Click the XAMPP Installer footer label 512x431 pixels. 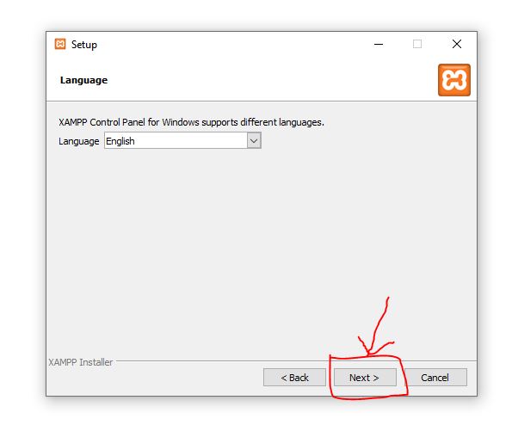tap(80, 362)
